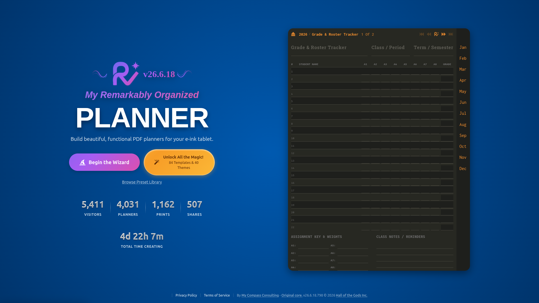
Task: Go back one page in preview
Action: pos(429,34)
